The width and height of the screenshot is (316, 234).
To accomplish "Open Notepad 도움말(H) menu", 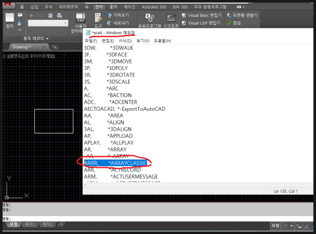I will click(x=162, y=41).
